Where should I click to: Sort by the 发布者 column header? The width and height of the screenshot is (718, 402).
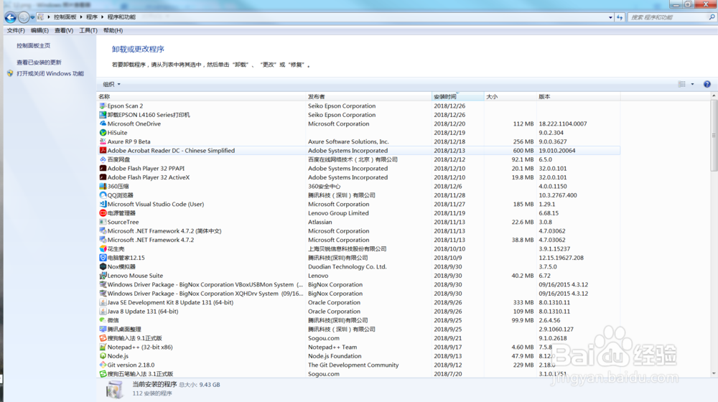pos(369,97)
